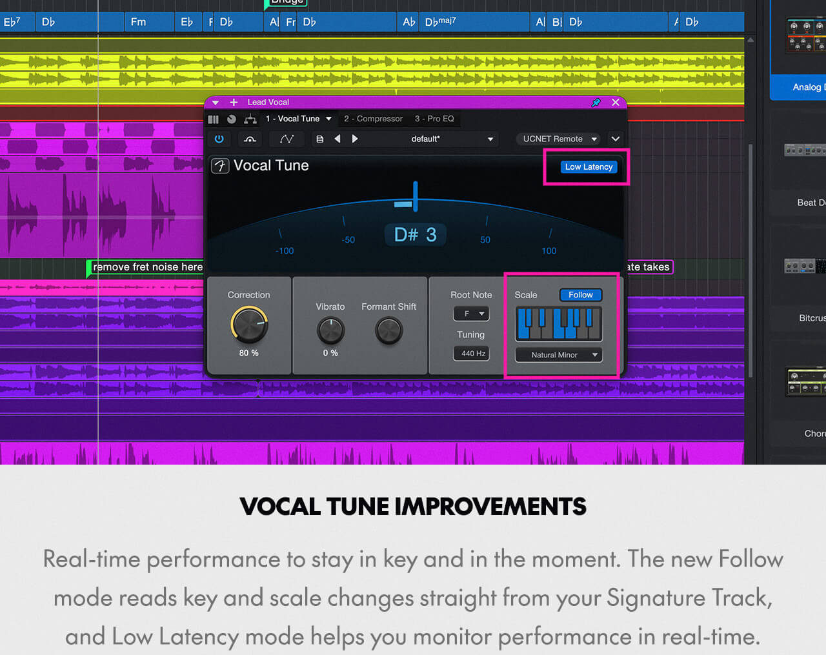Click the sidechain curve icon
Screen dimensions: 826x655
(x=250, y=139)
